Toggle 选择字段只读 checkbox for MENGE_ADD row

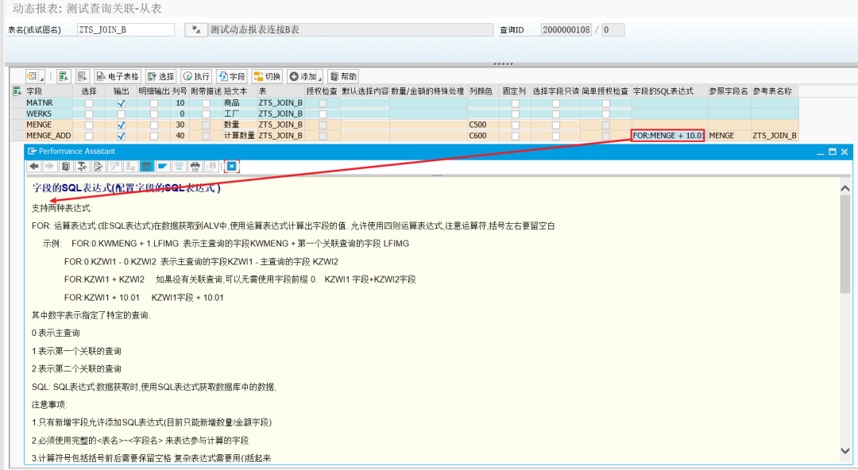pyautogui.click(x=555, y=136)
